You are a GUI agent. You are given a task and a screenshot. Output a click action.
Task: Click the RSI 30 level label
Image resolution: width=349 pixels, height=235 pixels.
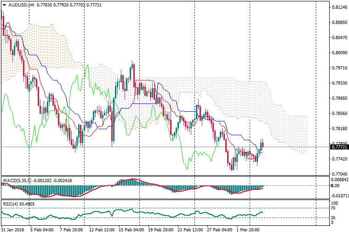pos(334,218)
